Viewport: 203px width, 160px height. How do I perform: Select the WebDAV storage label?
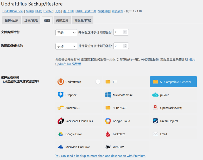point(118,147)
